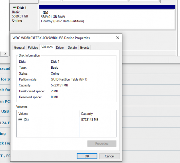This screenshot has height=163, width=180.
Task: Click the 2 MB unallocated space value
Action: (x=54, y=91)
